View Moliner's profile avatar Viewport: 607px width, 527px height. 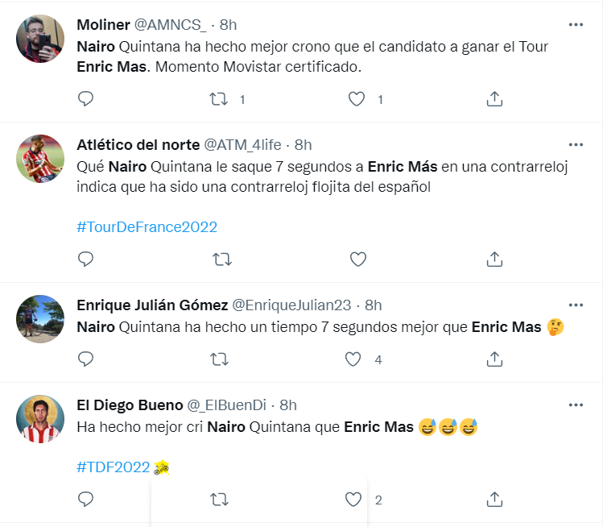(x=40, y=39)
